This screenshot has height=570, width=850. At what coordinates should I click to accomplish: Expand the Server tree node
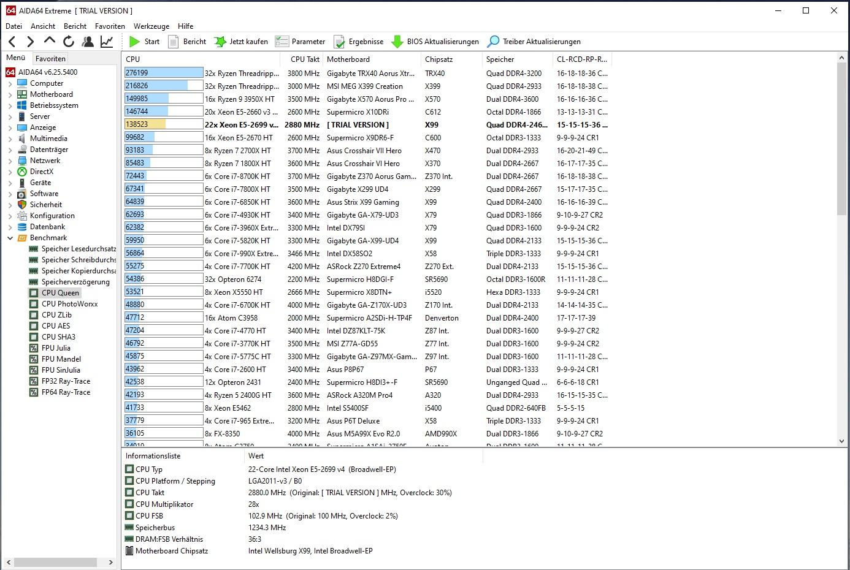pos(10,116)
